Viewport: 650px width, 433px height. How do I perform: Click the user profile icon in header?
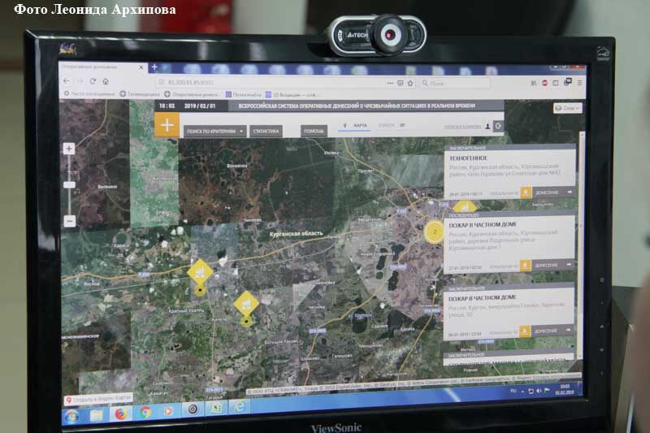point(487,127)
